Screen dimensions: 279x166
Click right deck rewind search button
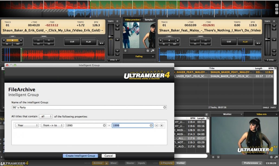coord(195,43)
